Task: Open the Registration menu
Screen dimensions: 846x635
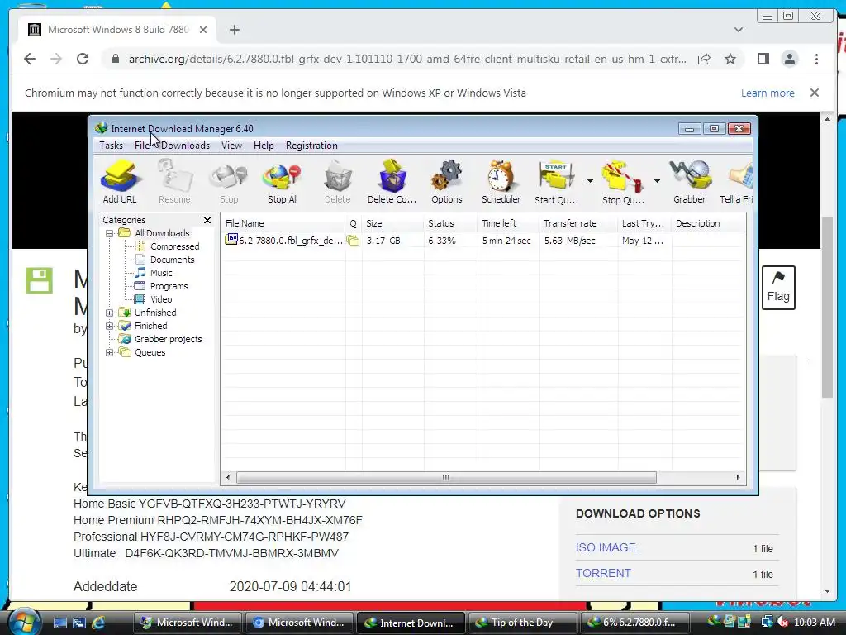Action: click(311, 146)
